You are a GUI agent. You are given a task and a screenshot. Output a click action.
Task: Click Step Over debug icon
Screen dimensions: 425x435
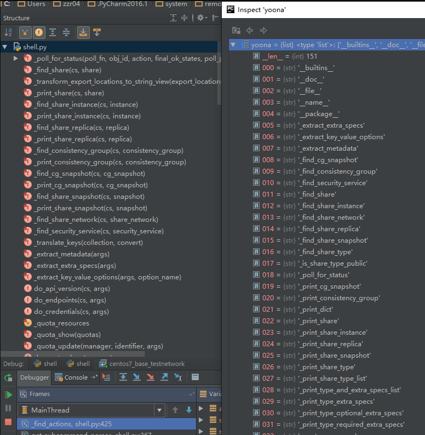pyautogui.click(x=123, y=377)
